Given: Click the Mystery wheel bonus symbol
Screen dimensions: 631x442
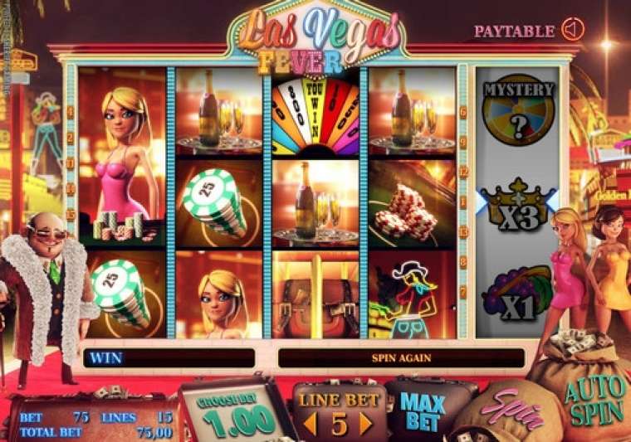Looking at the screenshot, I should pyautogui.click(x=518, y=109).
